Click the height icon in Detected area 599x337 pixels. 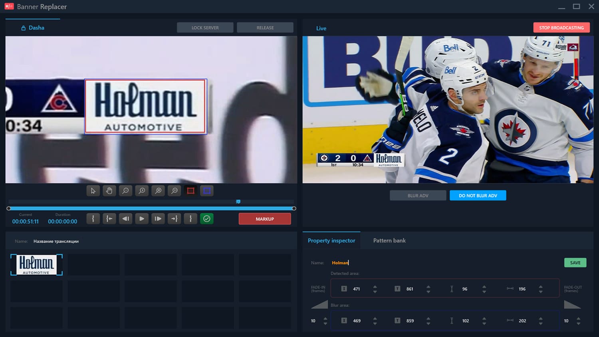point(452,289)
